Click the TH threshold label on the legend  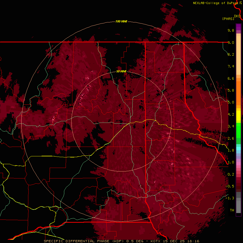coord(232,210)
